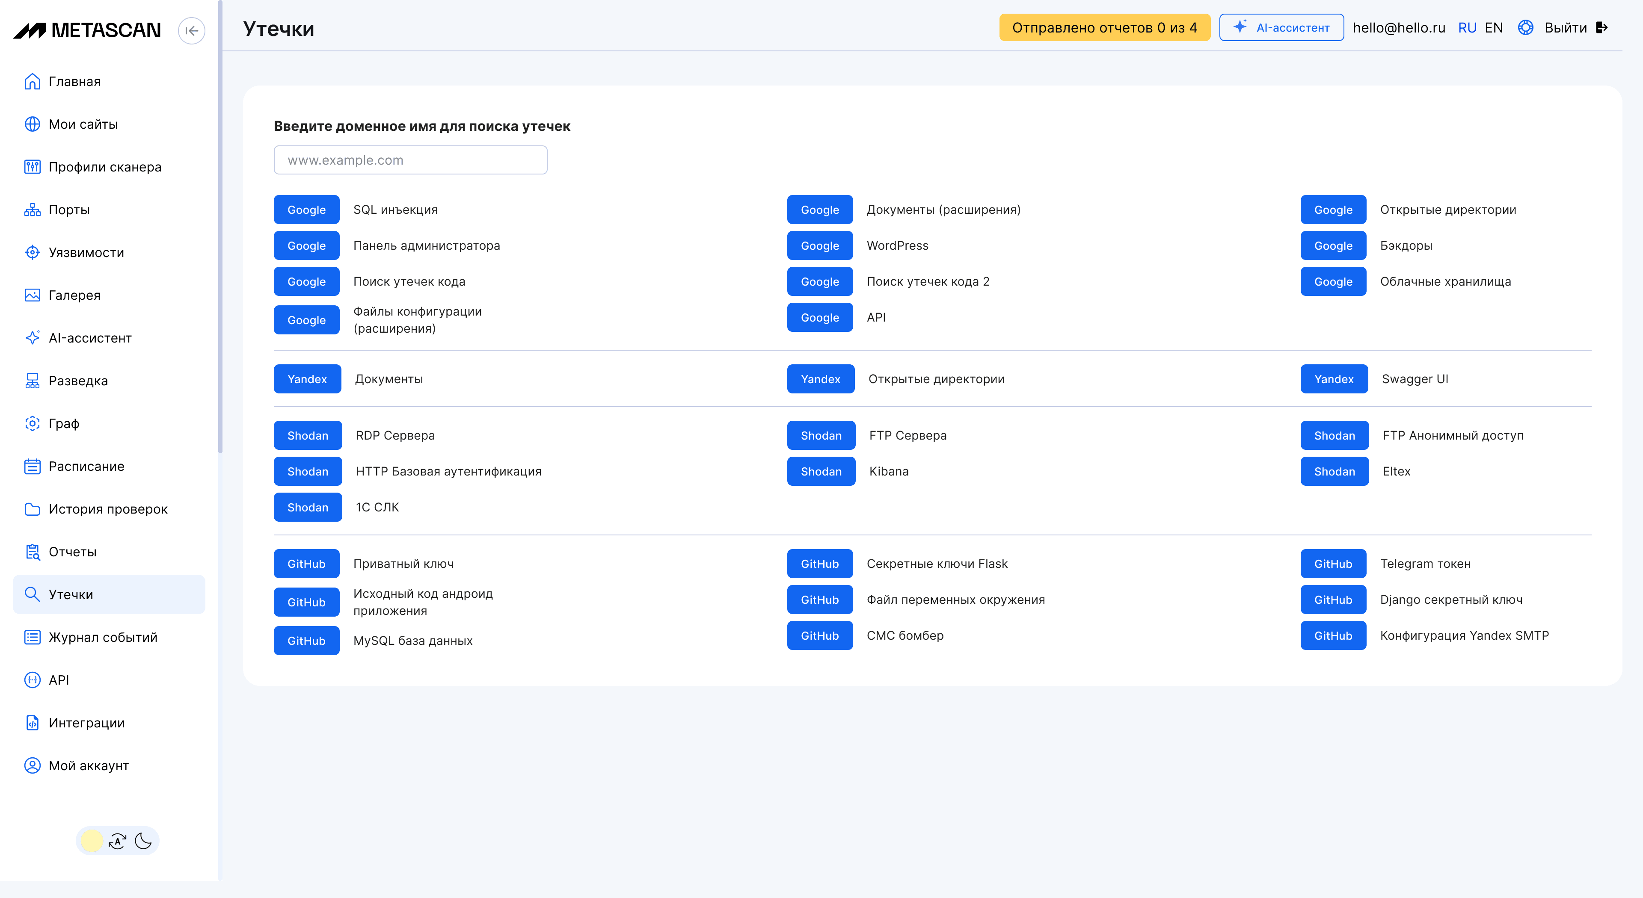The width and height of the screenshot is (1643, 898).
Task: Click Yandex button for Документы
Action: click(308, 378)
